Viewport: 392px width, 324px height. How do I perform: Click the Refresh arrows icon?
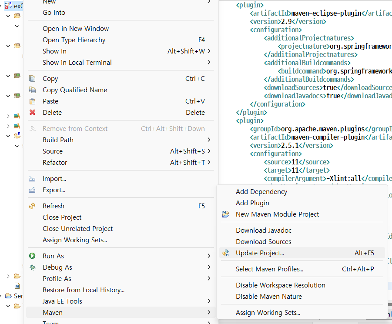[32, 206]
